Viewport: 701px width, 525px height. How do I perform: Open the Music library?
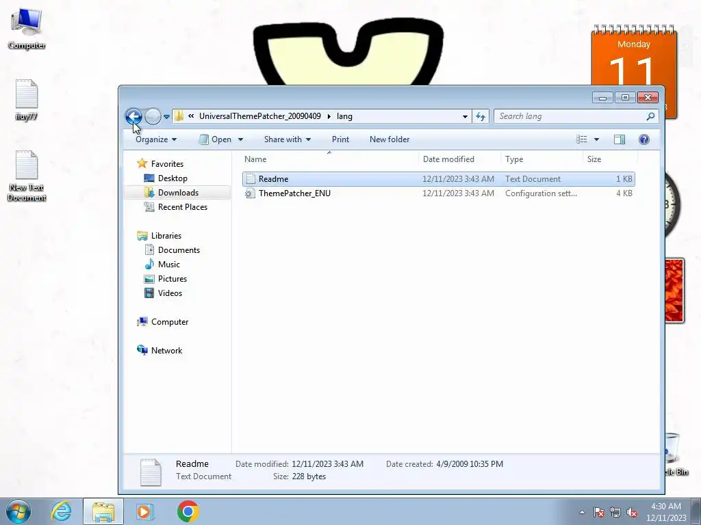[169, 265]
